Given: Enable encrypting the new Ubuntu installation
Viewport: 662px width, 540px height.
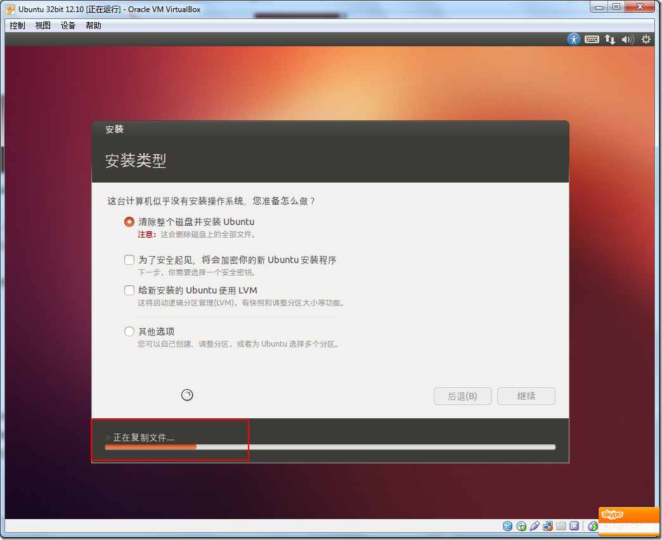Looking at the screenshot, I should coord(129,259).
